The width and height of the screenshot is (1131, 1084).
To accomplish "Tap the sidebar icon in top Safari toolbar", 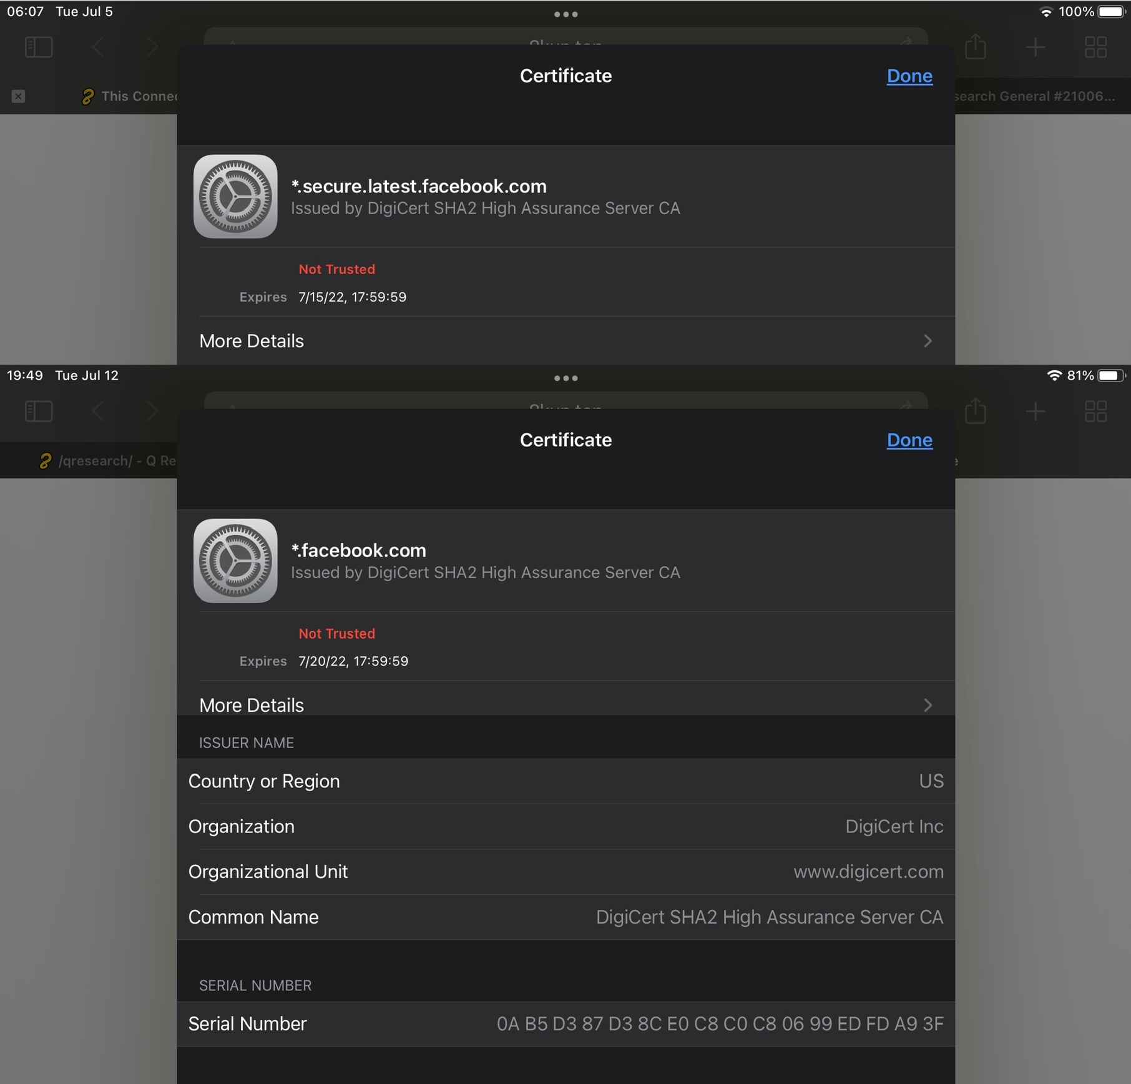I will tap(39, 47).
